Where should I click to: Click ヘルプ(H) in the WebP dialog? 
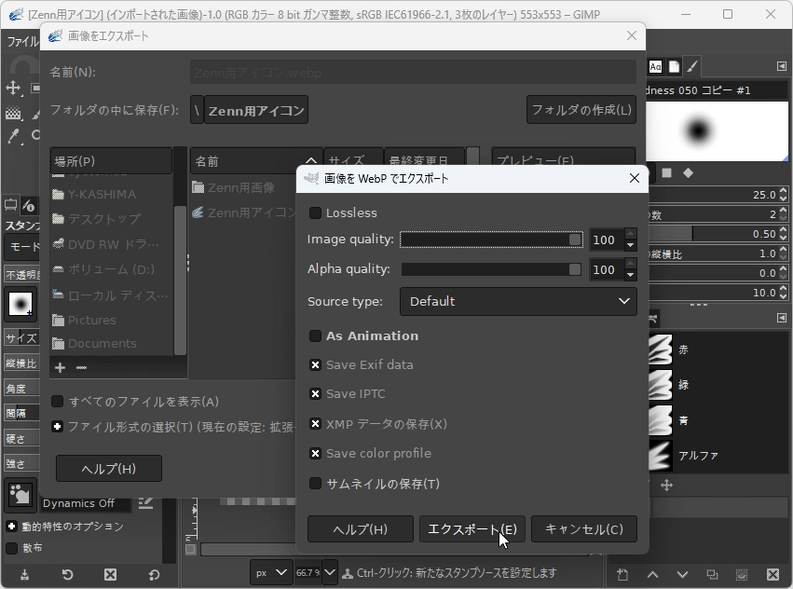click(361, 529)
